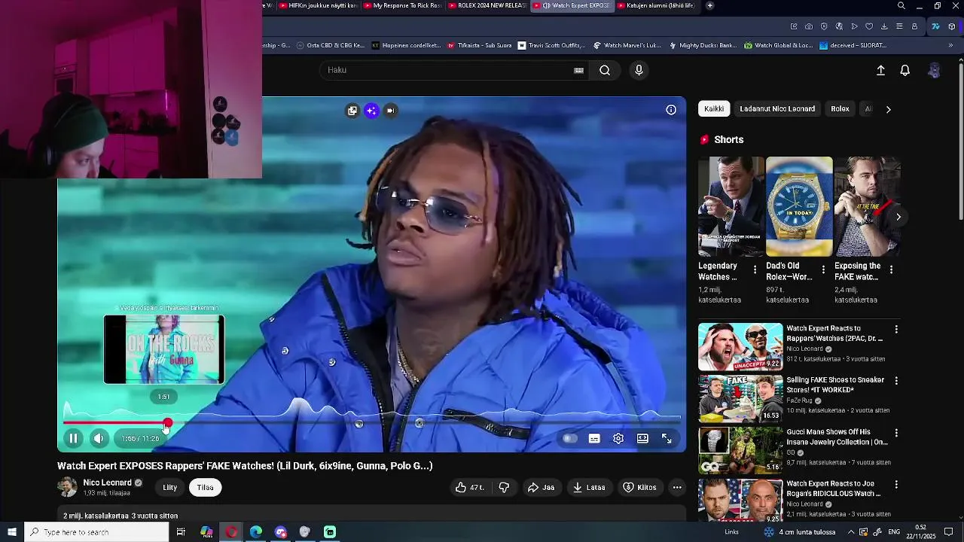
Task: Open Task View on the taskbar
Action: coord(181,532)
